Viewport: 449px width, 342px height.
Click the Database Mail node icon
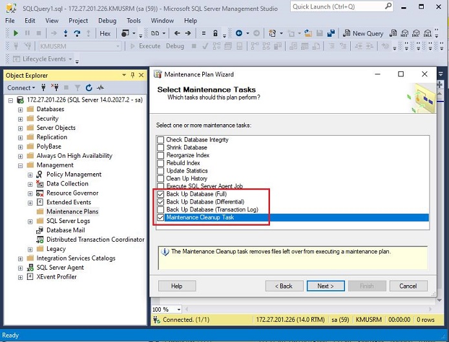coord(40,230)
